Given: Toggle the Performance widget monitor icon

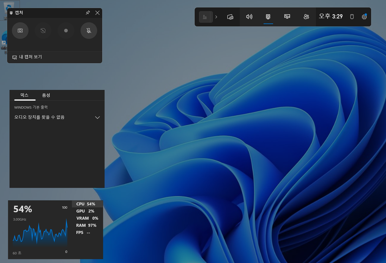Looking at the screenshot, I should [287, 17].
